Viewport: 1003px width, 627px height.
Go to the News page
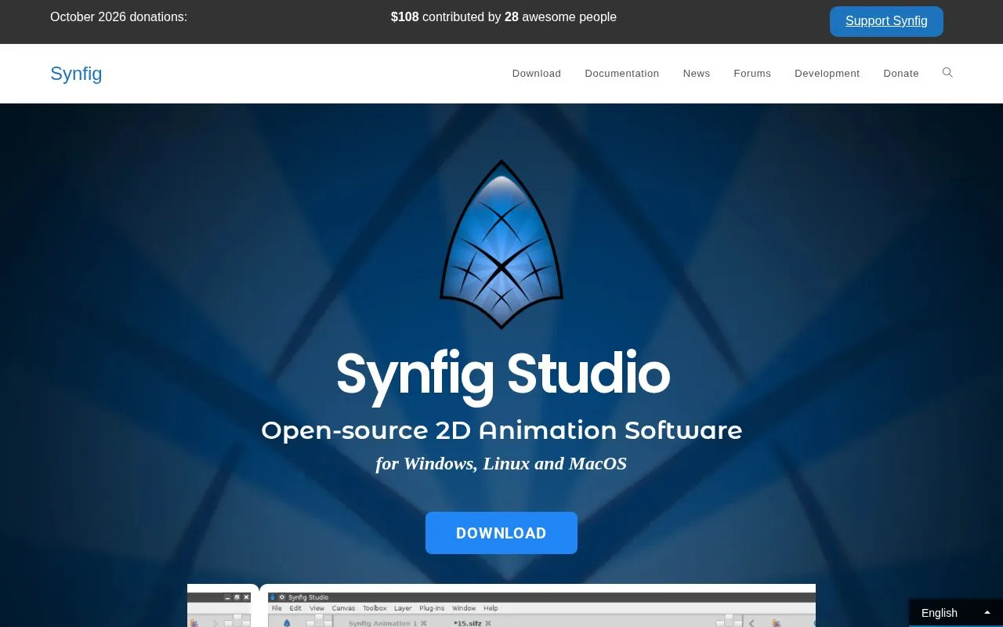(697, 74)
